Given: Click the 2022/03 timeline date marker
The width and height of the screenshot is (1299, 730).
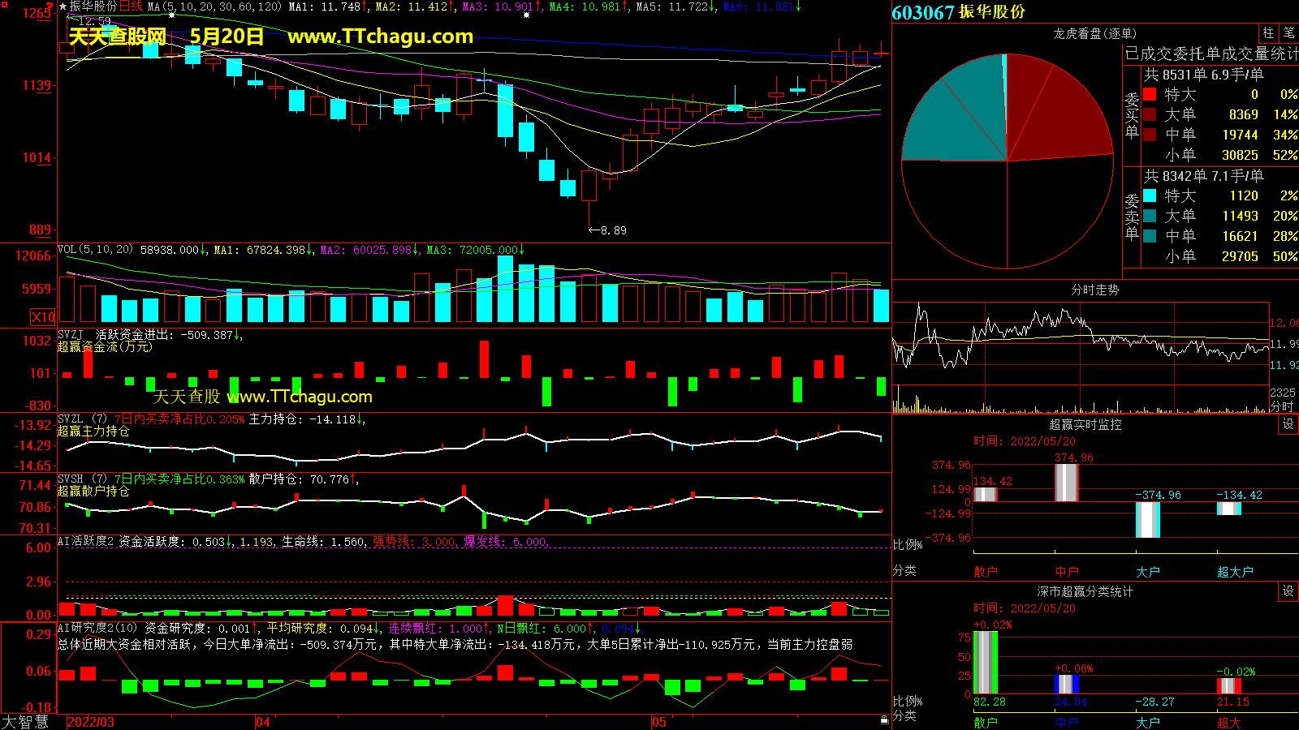Looking at the screenshot, I should click(x=91, y=721).
